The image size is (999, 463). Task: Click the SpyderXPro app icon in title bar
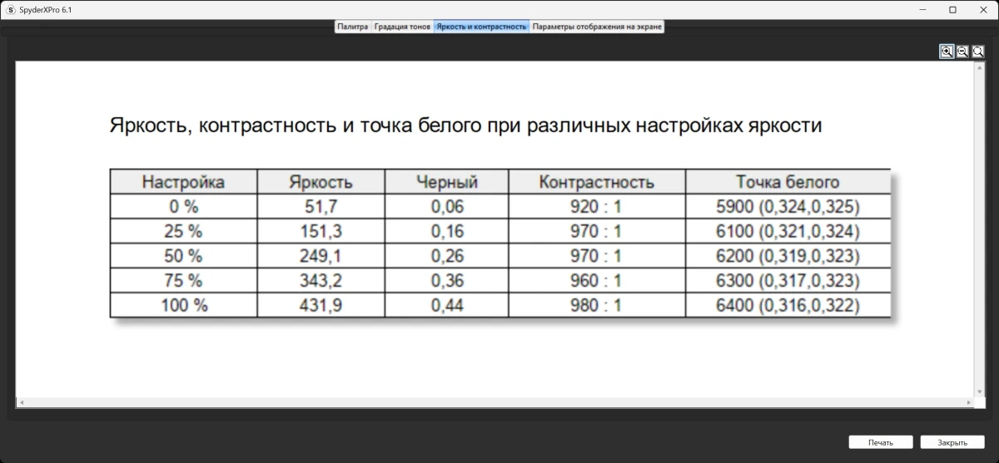coord(11,9)
